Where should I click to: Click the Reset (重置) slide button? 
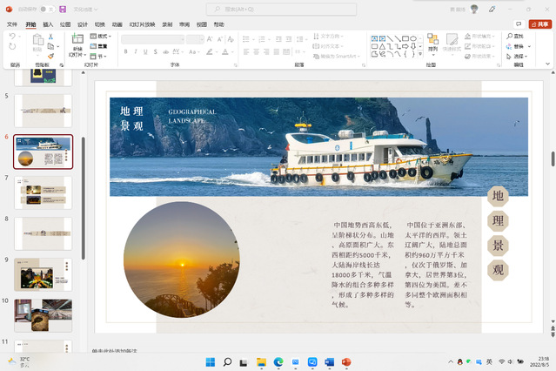(x=102, y=46)
